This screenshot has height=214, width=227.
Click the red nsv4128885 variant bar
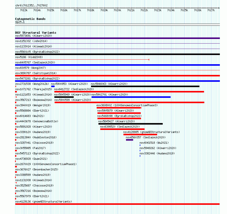140,135
